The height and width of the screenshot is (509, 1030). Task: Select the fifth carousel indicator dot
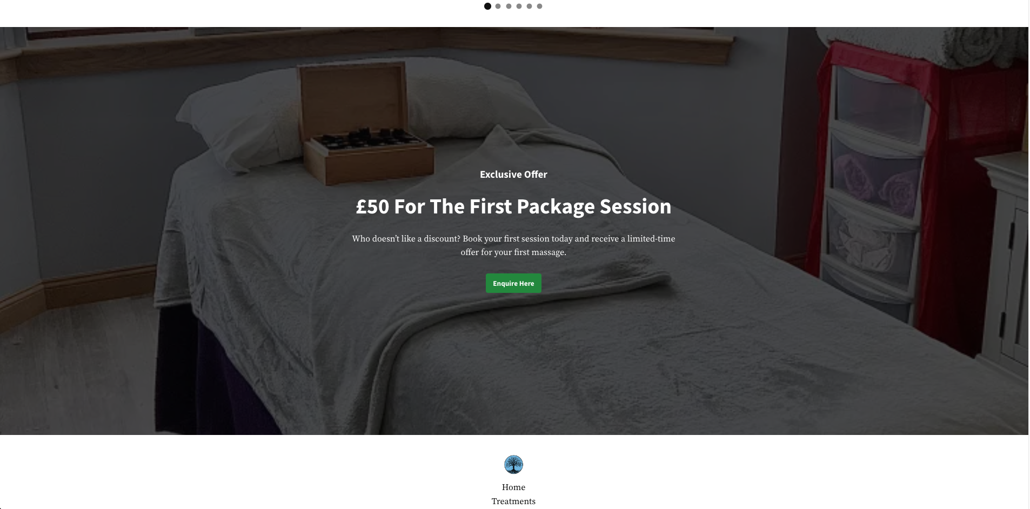[529, 6]
